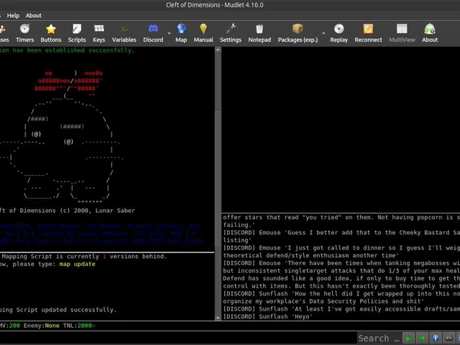
Task: Click the Search field in status bar
Action: pos(379,339)
